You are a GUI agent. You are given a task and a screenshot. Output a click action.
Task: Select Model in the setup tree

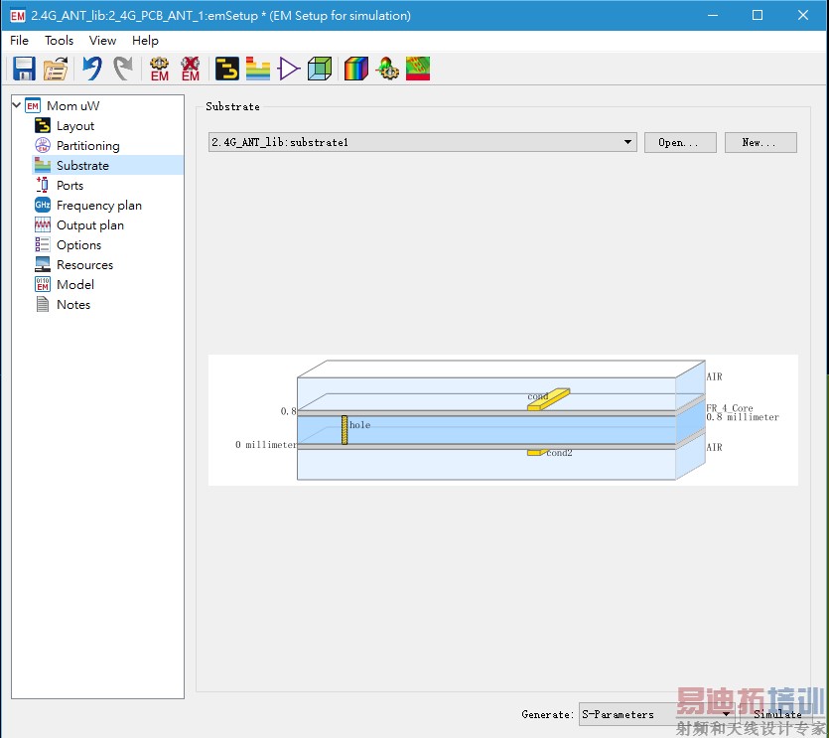[75, 285]
